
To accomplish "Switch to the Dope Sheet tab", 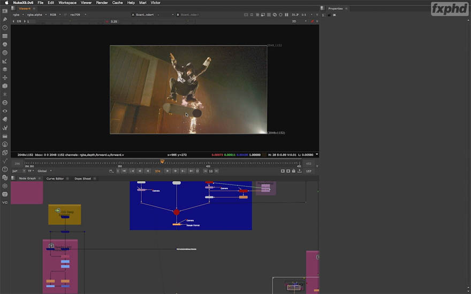I will 82,179.
